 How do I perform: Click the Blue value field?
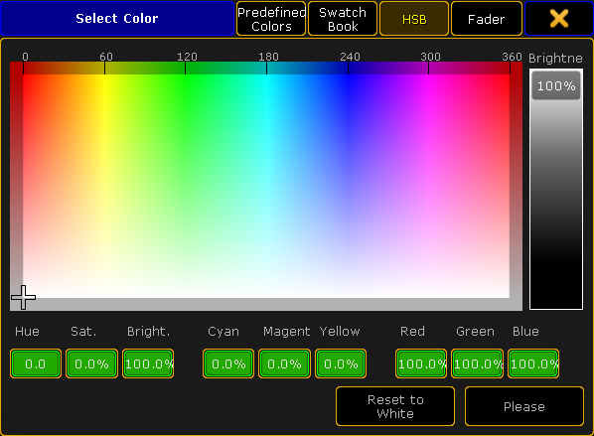pos(533,363)
